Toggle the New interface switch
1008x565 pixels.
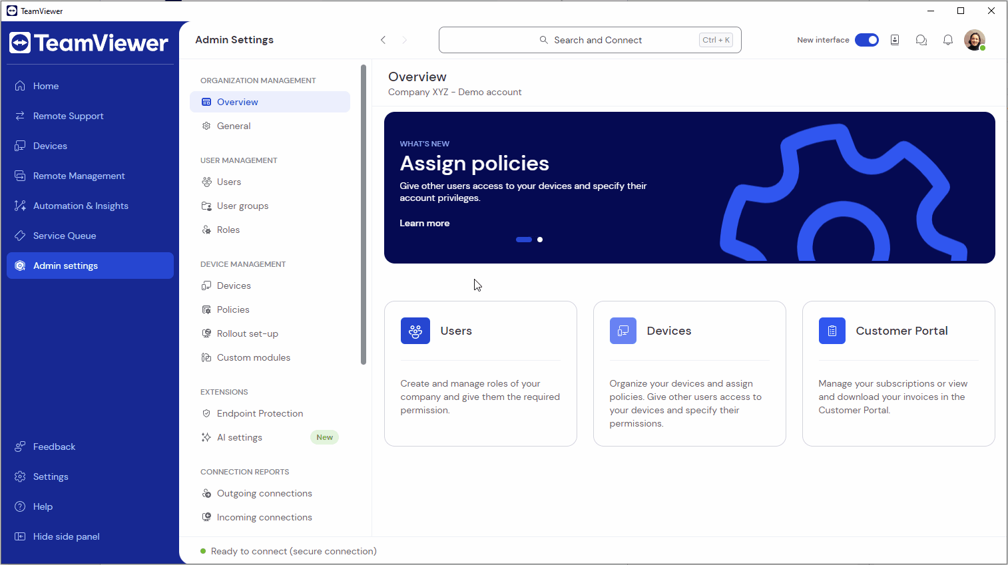tap(867, 40)
